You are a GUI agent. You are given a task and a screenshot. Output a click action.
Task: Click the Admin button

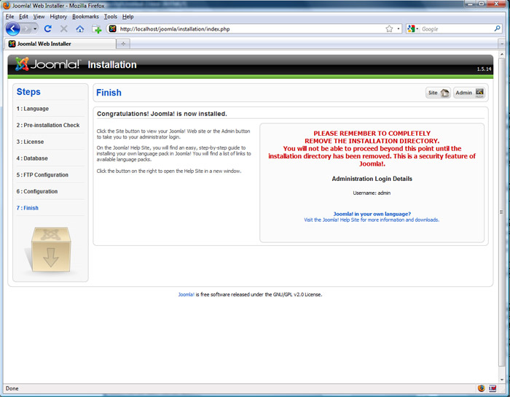(469, 93)
